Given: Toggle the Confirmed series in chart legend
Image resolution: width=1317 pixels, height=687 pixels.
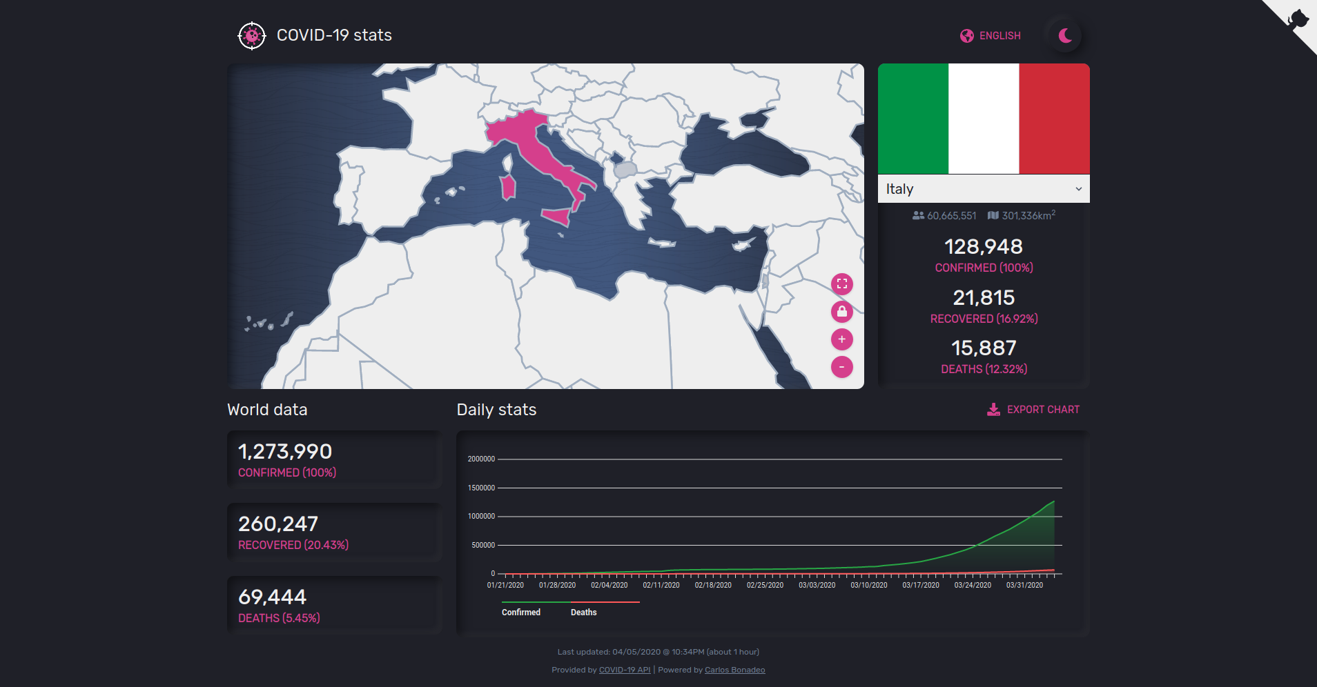Looking at the screenshot, I should click(x=521, y=613).
